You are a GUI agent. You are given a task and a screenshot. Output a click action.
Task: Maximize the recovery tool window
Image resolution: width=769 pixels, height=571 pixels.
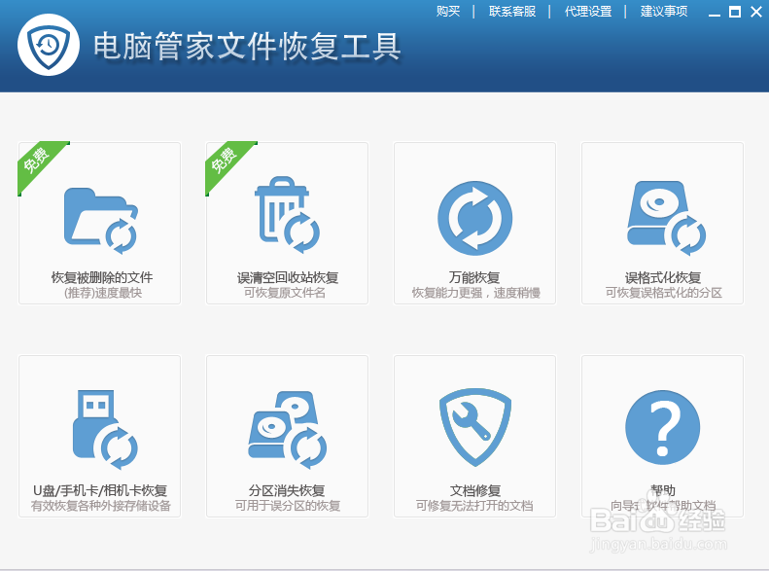735,12
